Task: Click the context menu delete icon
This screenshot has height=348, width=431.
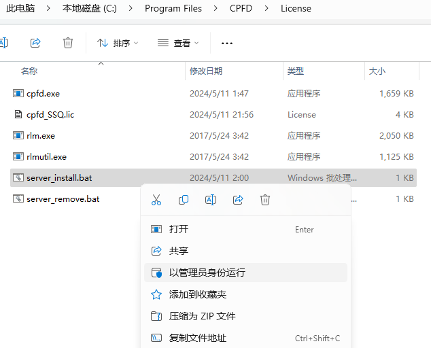Action: click(x=265, y=200)
